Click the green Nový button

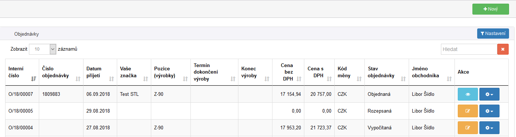[491, 9]
